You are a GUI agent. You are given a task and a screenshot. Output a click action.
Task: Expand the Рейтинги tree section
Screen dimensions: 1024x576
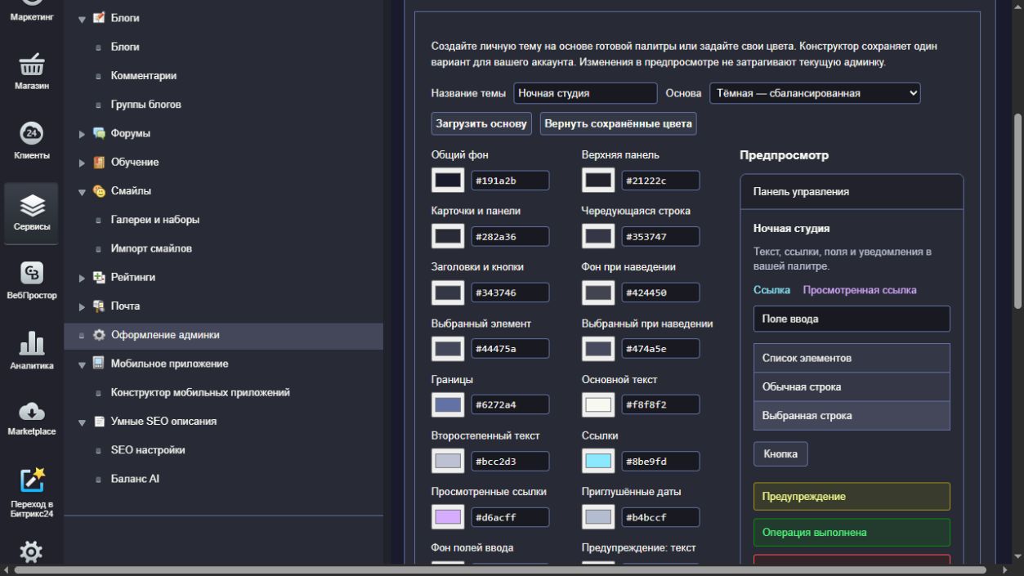[x=82, y=279]
